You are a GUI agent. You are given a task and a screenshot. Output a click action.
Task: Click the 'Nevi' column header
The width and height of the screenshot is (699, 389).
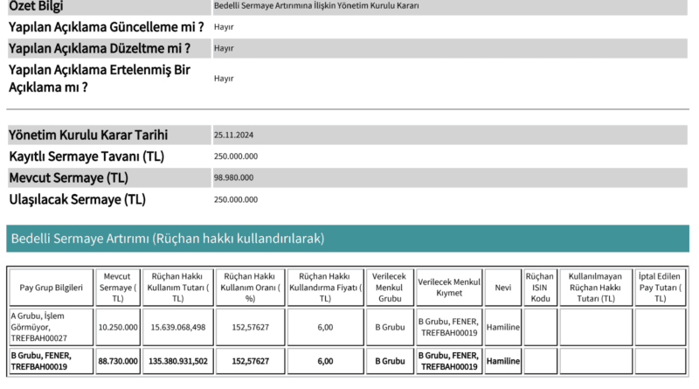click(503, 288)
